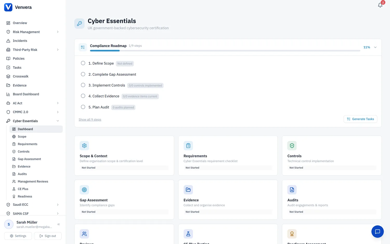Click the Not defined badge
Viewport: 390px width, 244px height.
[x=125, y=63]
